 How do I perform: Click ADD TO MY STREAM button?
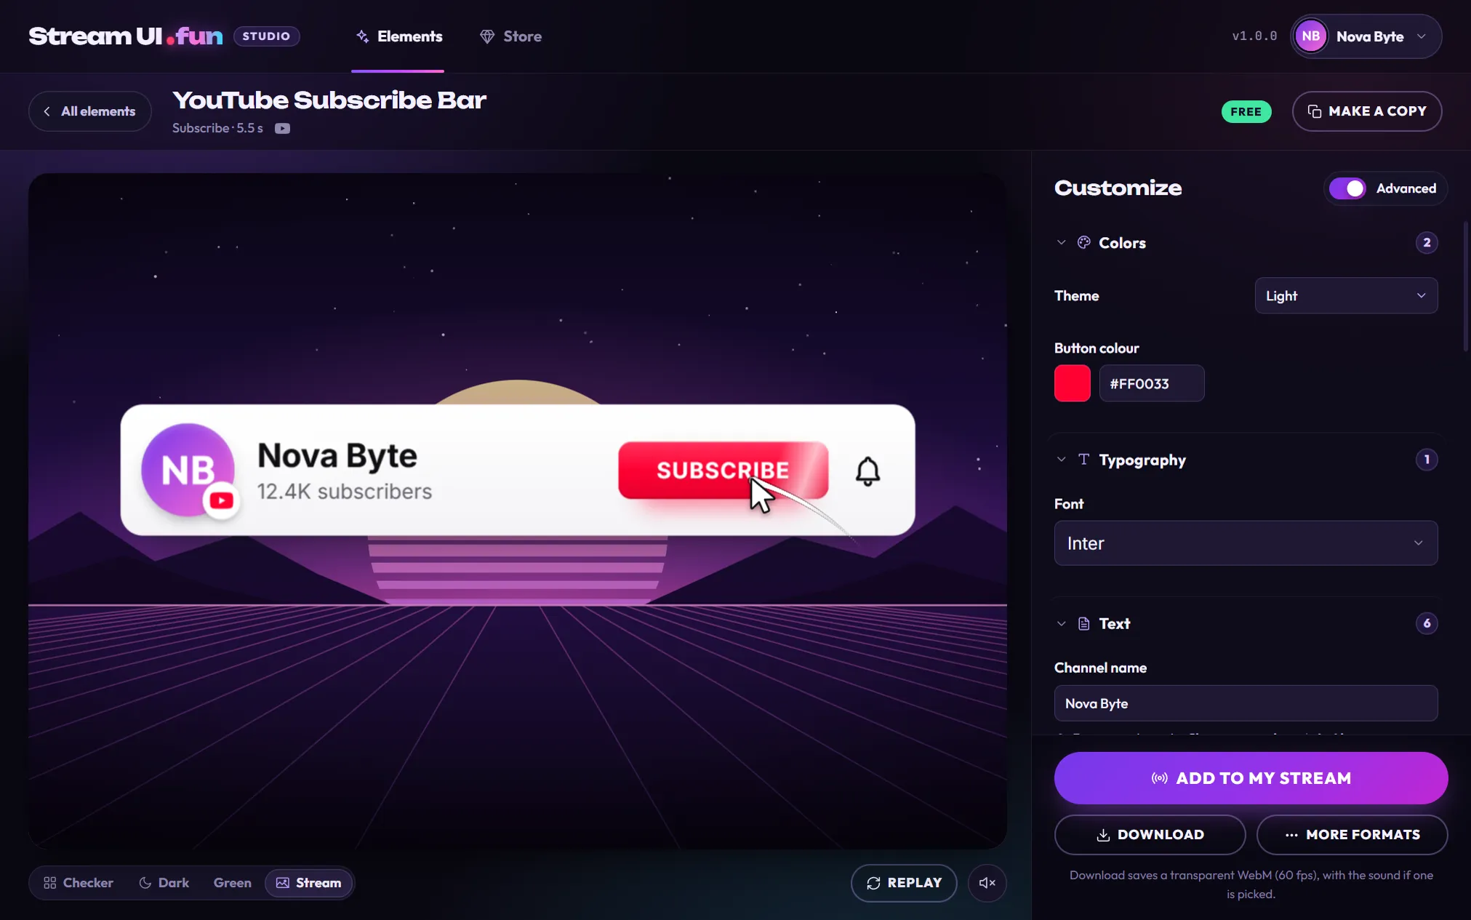click(1251, 778)
